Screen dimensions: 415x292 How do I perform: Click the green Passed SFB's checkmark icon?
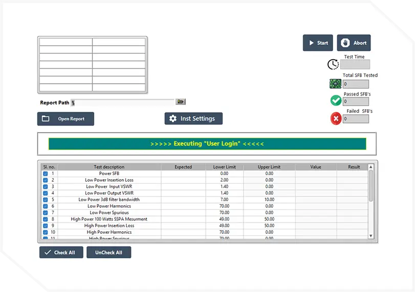(335, 101)
